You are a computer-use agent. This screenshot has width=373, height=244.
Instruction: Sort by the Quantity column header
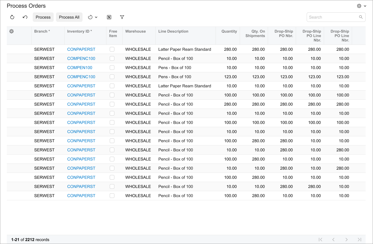click(229, 31)
